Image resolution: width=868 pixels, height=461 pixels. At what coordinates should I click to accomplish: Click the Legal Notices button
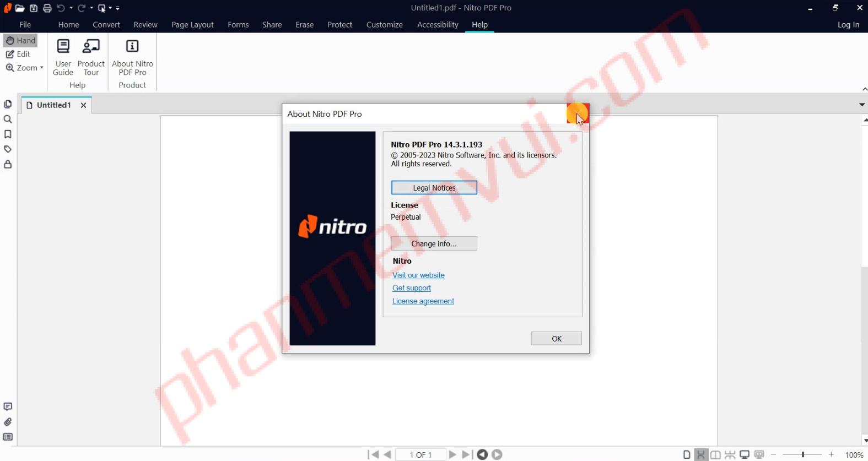click(x=434, y=188)
